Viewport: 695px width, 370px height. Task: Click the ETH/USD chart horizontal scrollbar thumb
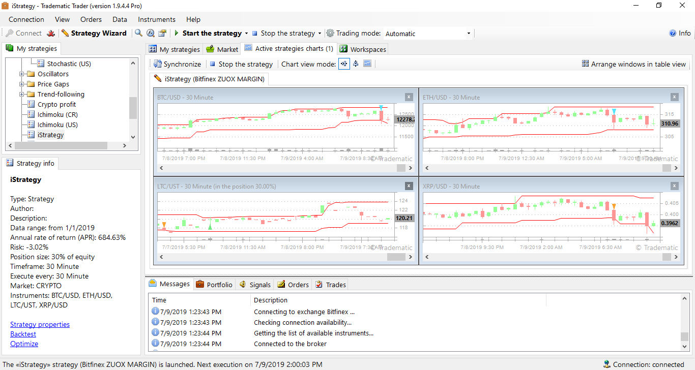666,168
